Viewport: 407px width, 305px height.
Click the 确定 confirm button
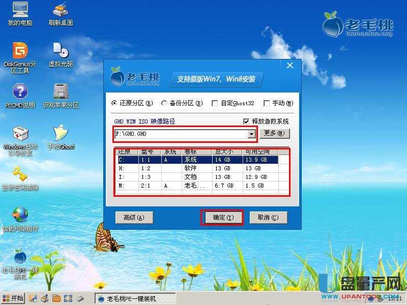click(x=222, y=218)
